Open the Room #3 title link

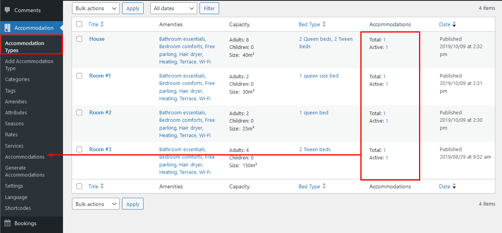tap(100, 149)
